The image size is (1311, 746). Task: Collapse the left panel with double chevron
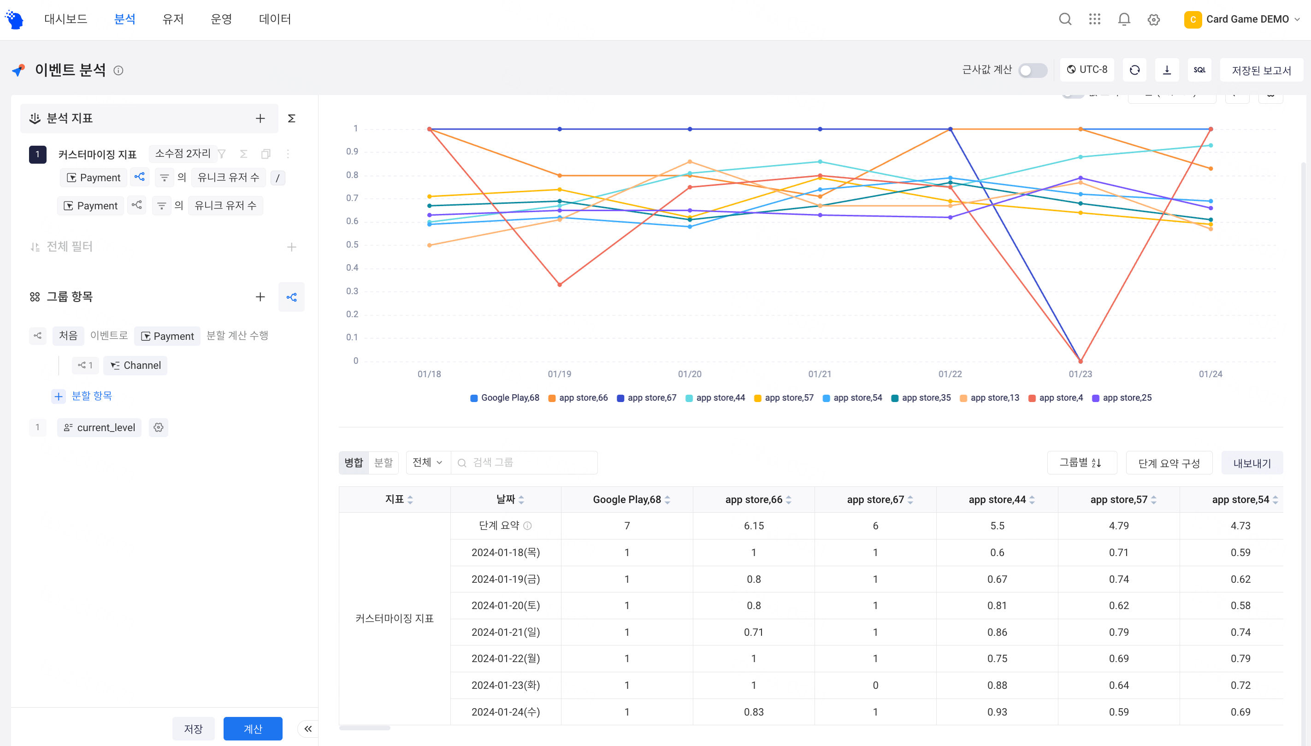click(x=308, y=728)
